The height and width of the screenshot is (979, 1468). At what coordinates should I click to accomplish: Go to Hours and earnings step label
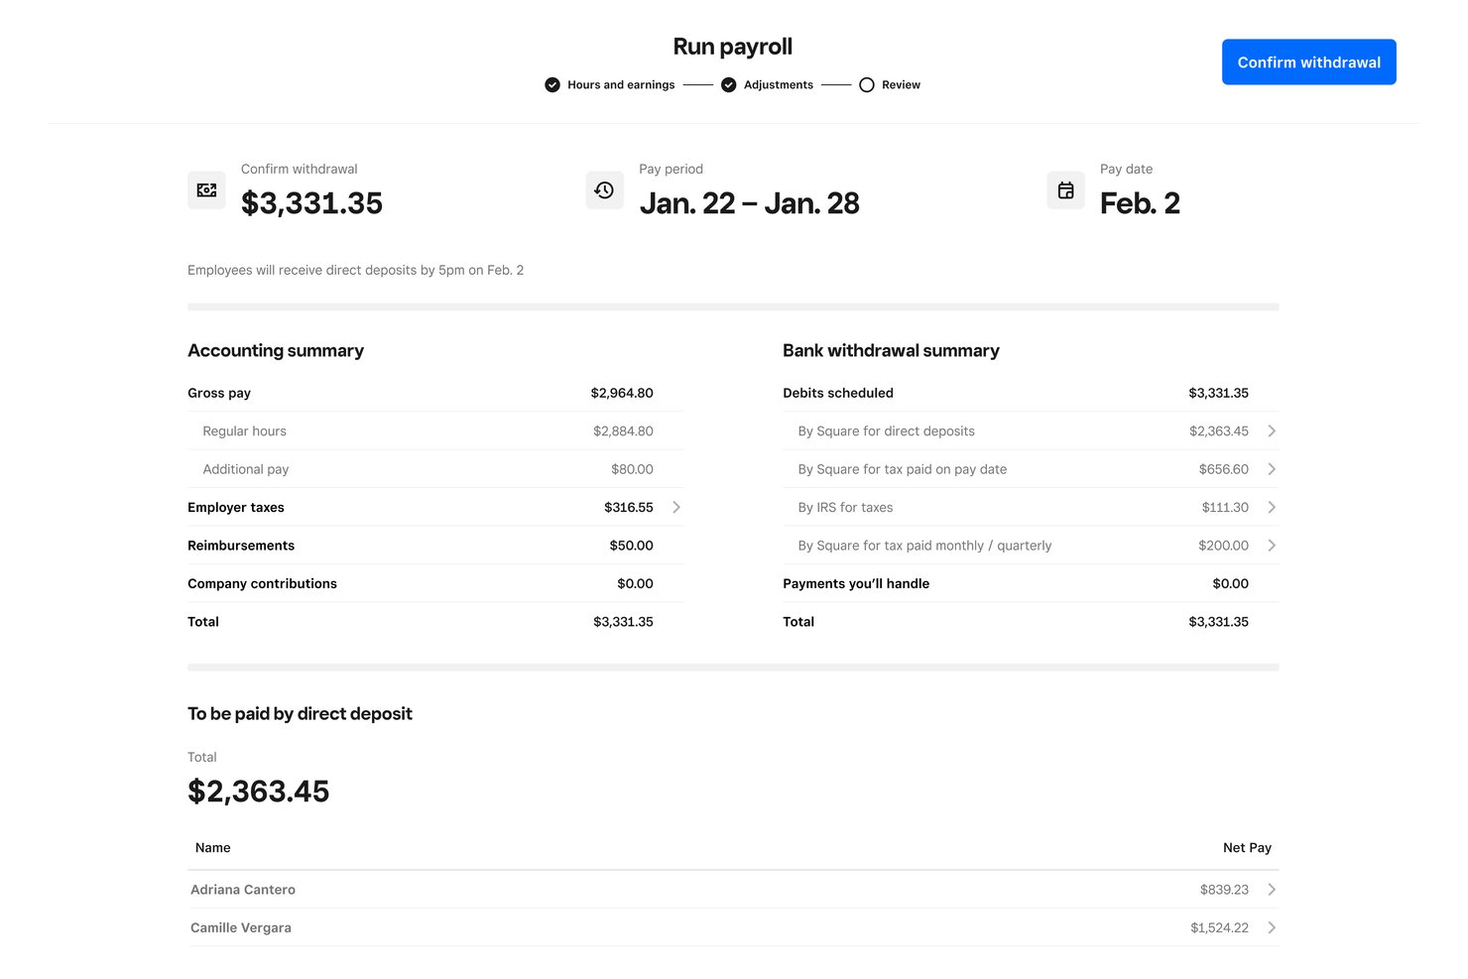coord(621,85)
